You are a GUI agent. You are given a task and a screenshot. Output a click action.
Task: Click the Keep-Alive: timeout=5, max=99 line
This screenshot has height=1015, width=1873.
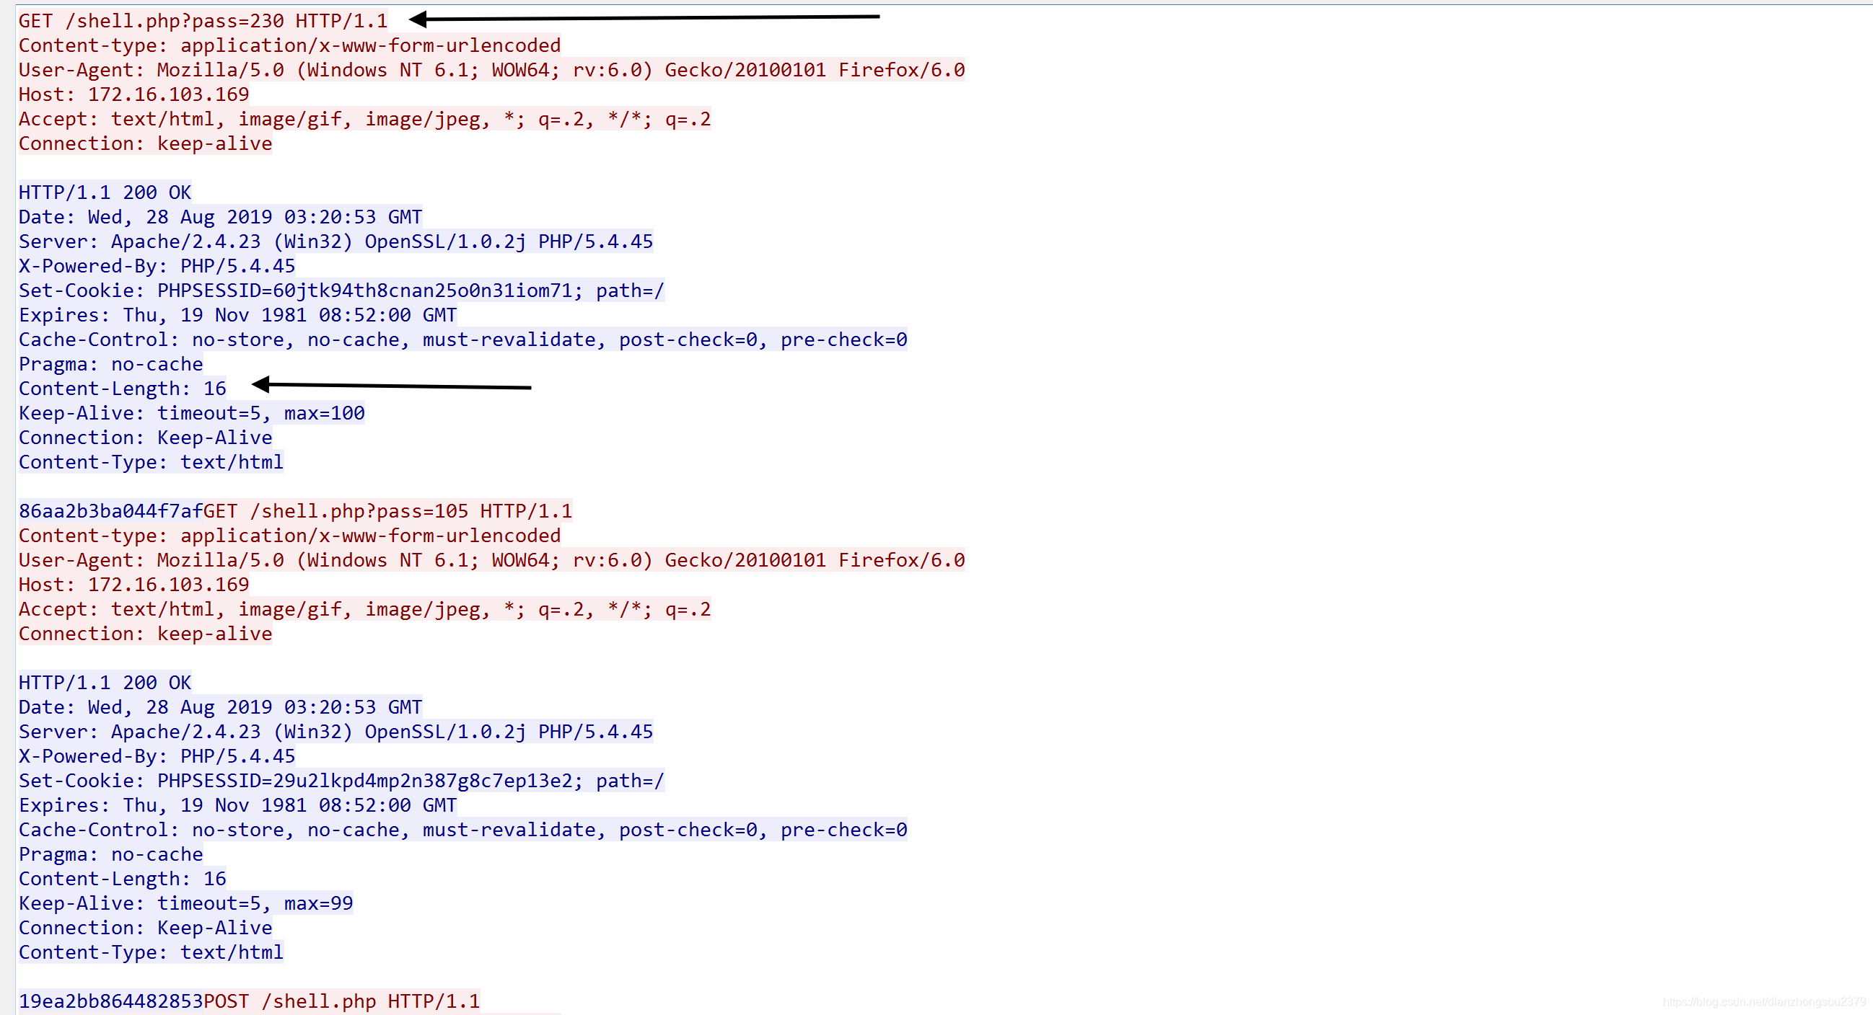point(185,903)
